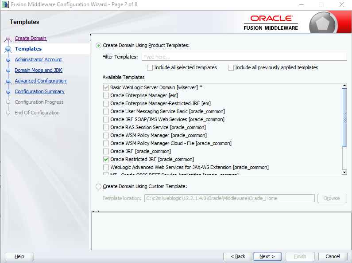Open the Create Domain step link
352x263 pixels.
pos(31,38)
